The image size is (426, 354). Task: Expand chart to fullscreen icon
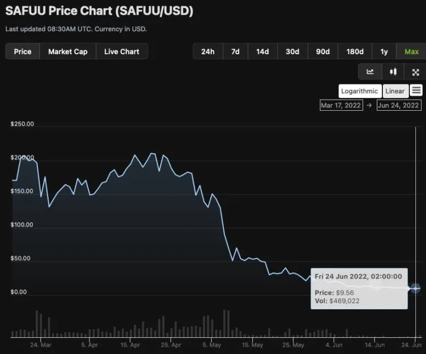415,72
